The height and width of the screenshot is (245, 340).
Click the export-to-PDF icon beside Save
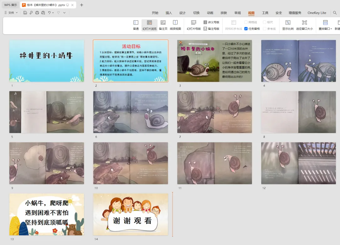(x=31, y=13)
